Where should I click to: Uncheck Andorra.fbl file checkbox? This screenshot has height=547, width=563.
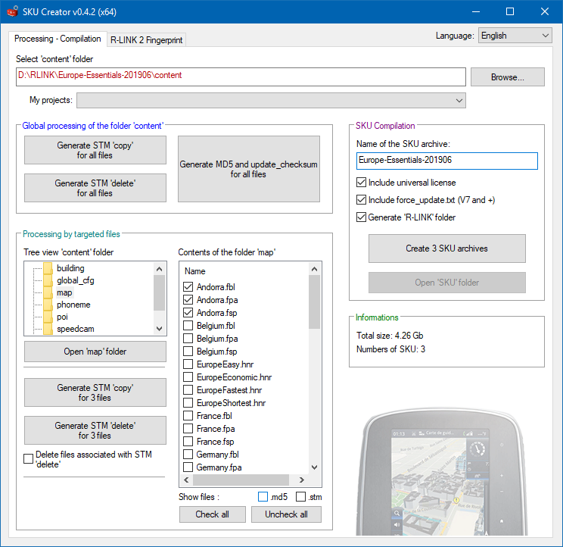click(188, 287)
